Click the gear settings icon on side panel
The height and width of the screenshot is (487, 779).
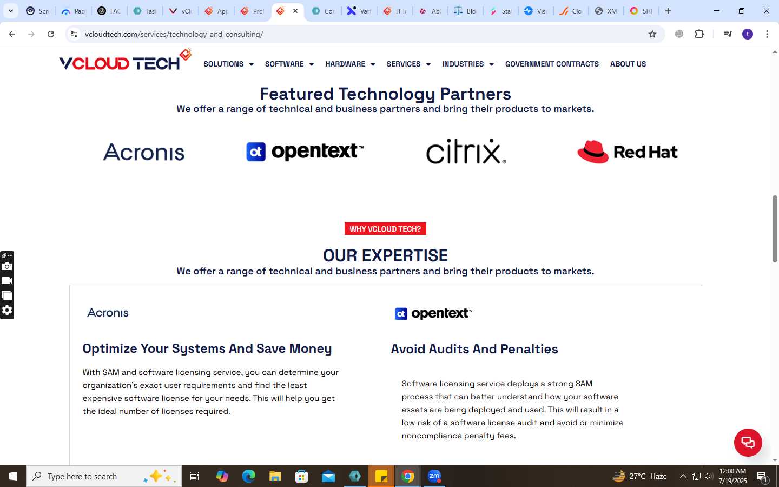(7, 310)
